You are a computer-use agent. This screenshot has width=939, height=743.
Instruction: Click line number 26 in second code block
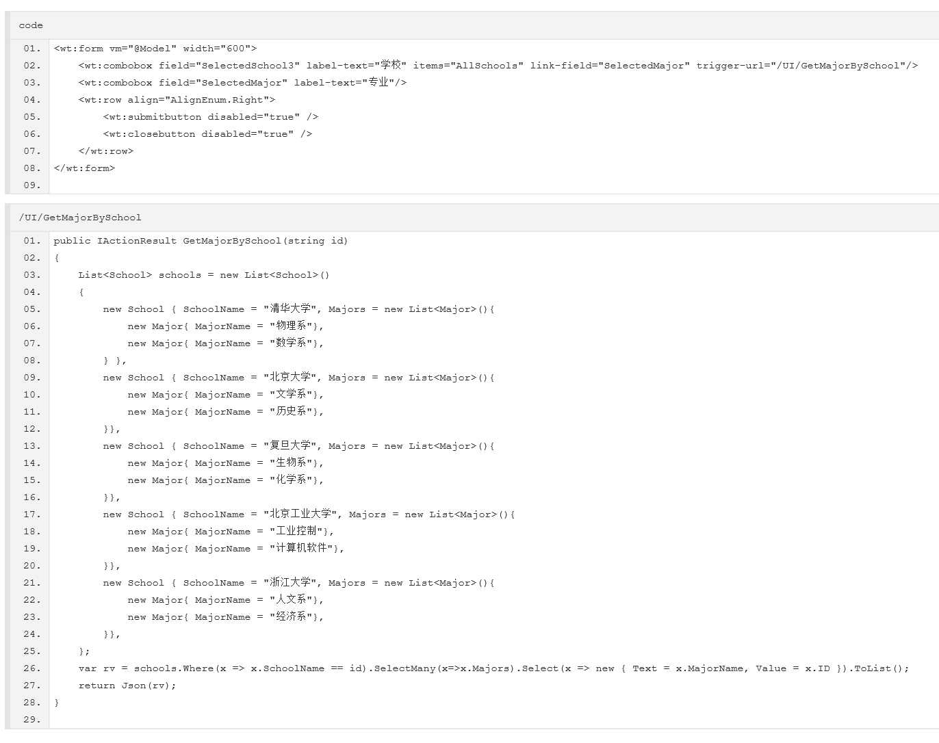31,668
